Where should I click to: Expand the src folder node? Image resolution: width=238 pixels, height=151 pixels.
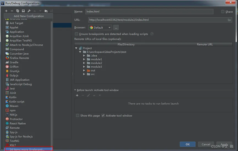pos(84,74)
